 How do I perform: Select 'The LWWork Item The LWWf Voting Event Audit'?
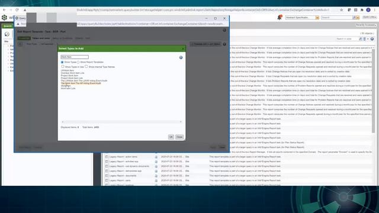tap(84, 80)
